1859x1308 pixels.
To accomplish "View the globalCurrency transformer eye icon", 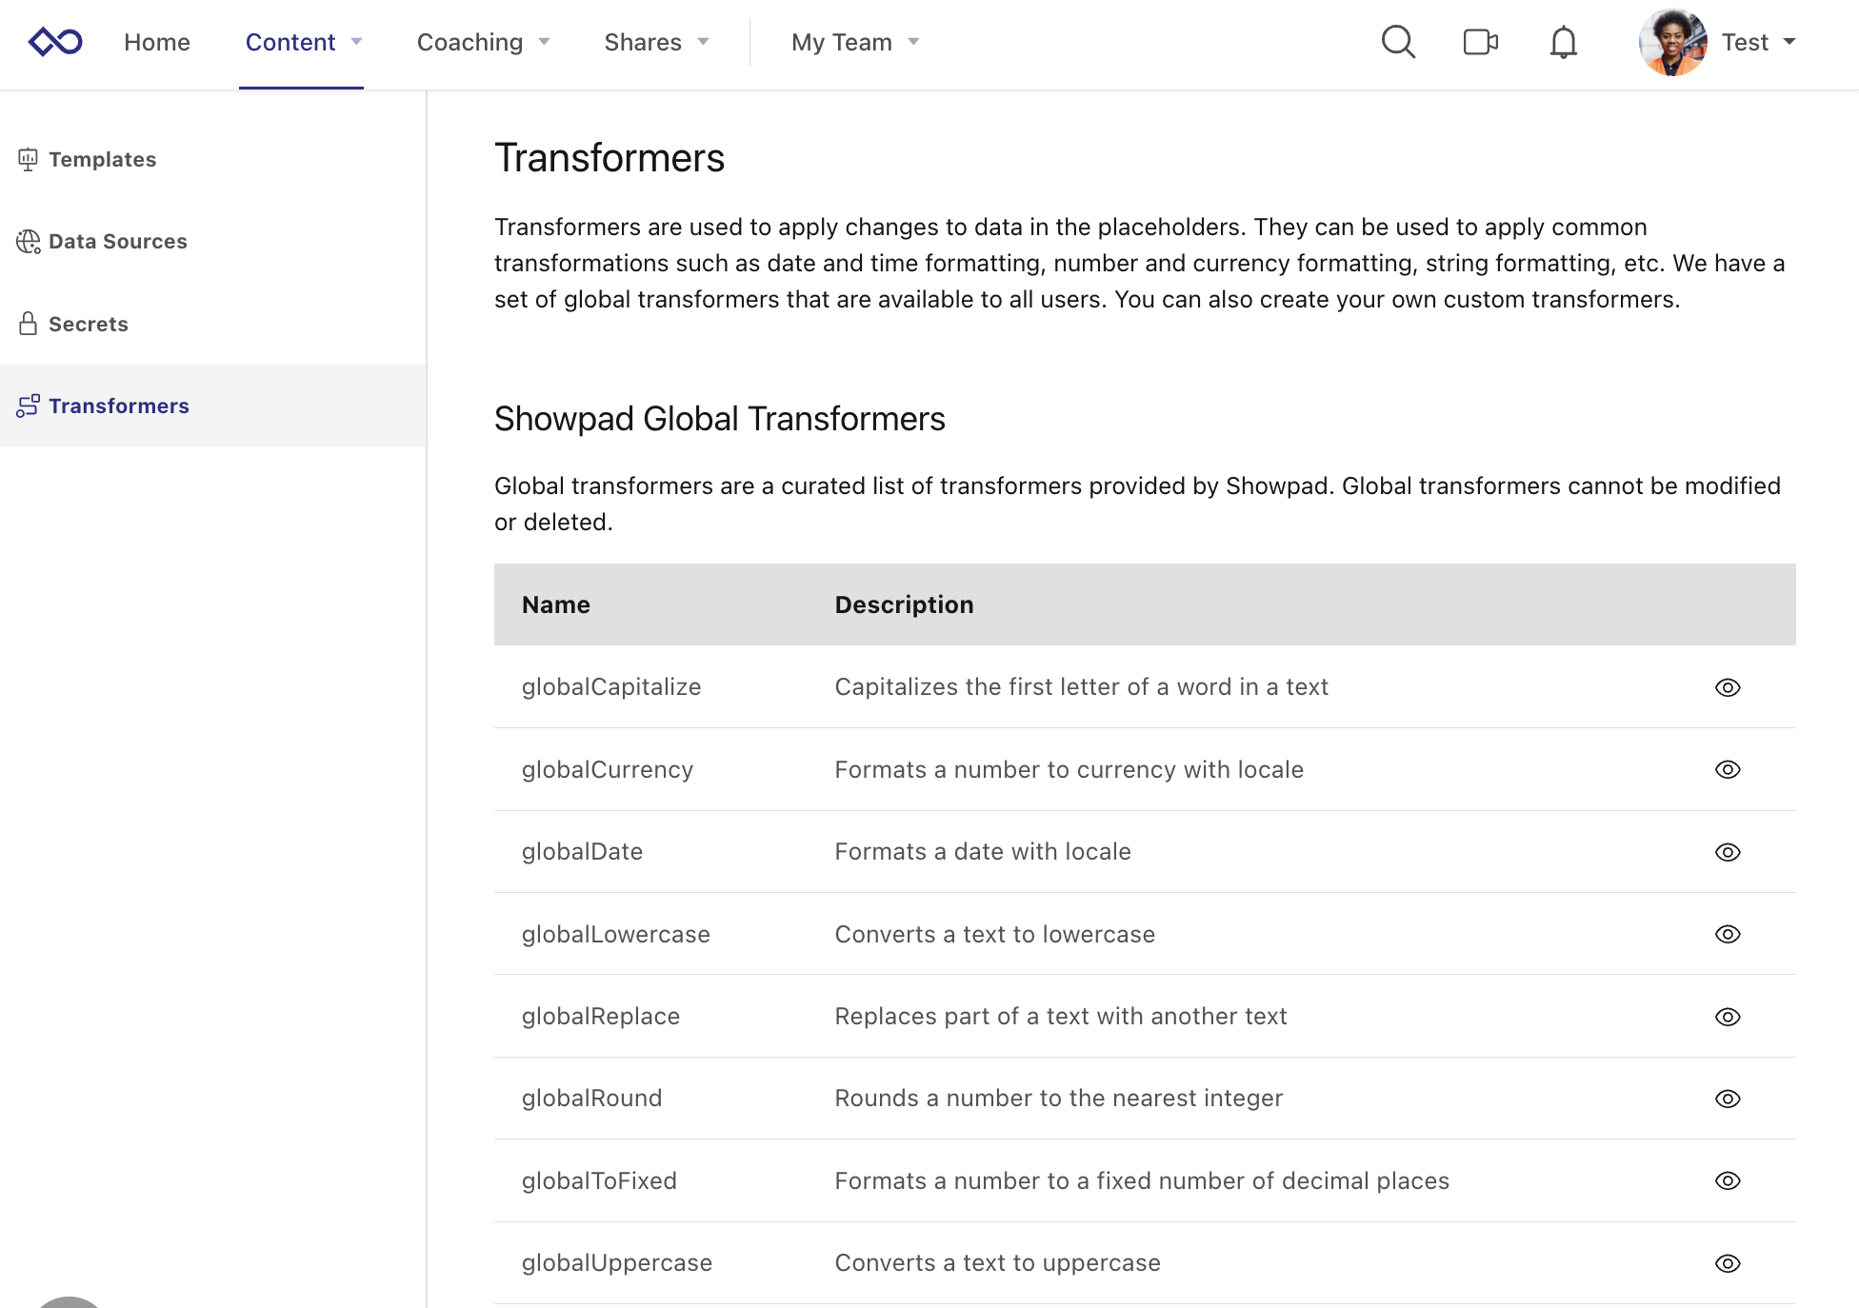I will (x=1728, y=769).
